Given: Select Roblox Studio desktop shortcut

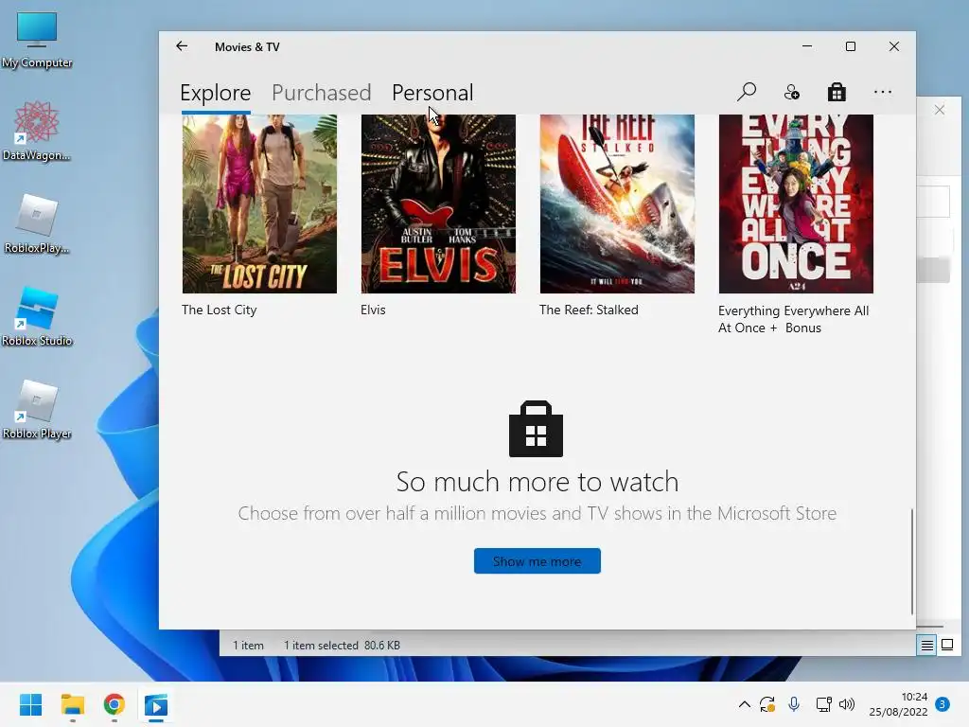Looking at the screenshot, I should [x=37, y=316].
